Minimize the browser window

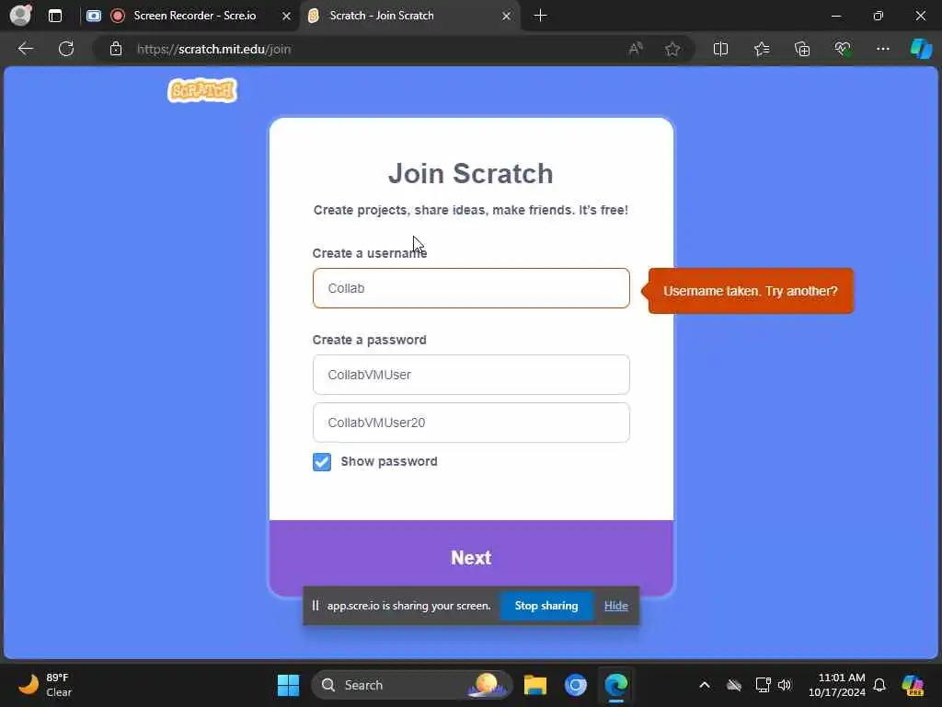pyautogui.click(x=835, y=16)
